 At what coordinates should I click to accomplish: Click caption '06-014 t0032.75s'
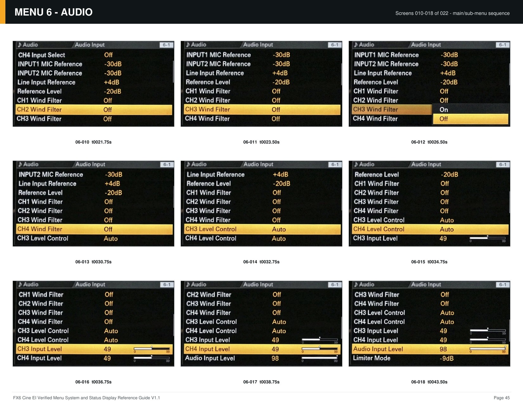pyautogui.click(x=261, y=262)
